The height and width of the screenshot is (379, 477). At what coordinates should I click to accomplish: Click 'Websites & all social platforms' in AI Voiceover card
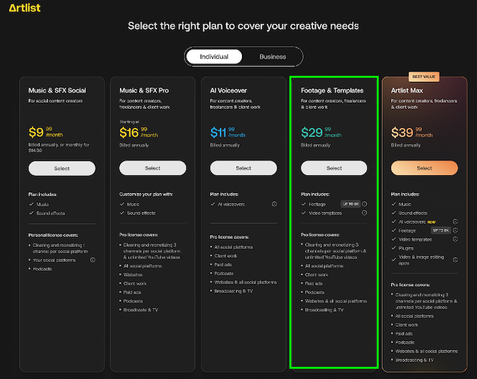pyautogui.click(x=245, y=282)
